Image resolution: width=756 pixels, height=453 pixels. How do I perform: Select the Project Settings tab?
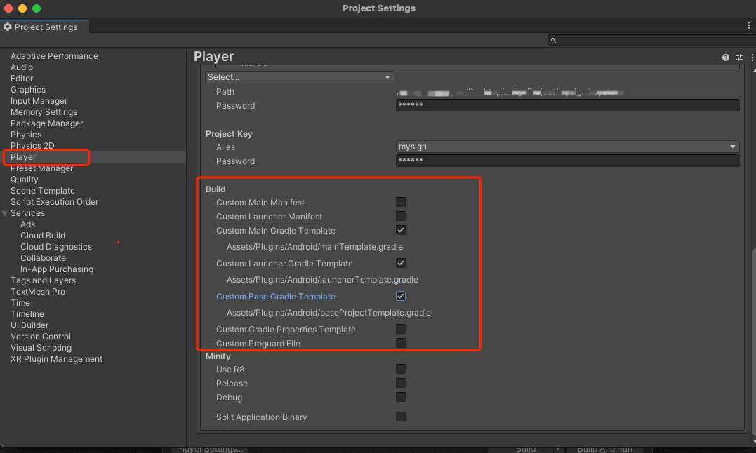click(44, 27)
